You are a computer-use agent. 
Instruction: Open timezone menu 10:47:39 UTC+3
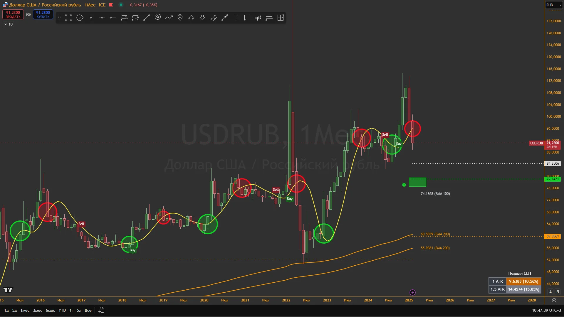[546, 310]
